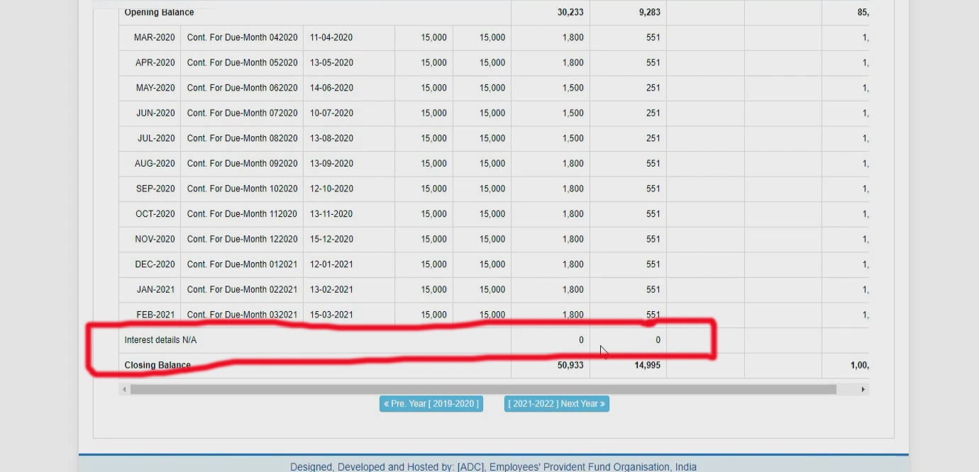Click the Opening Balance value 30,233
This screenshot has width=979, height=472.
tap(570, 13)
